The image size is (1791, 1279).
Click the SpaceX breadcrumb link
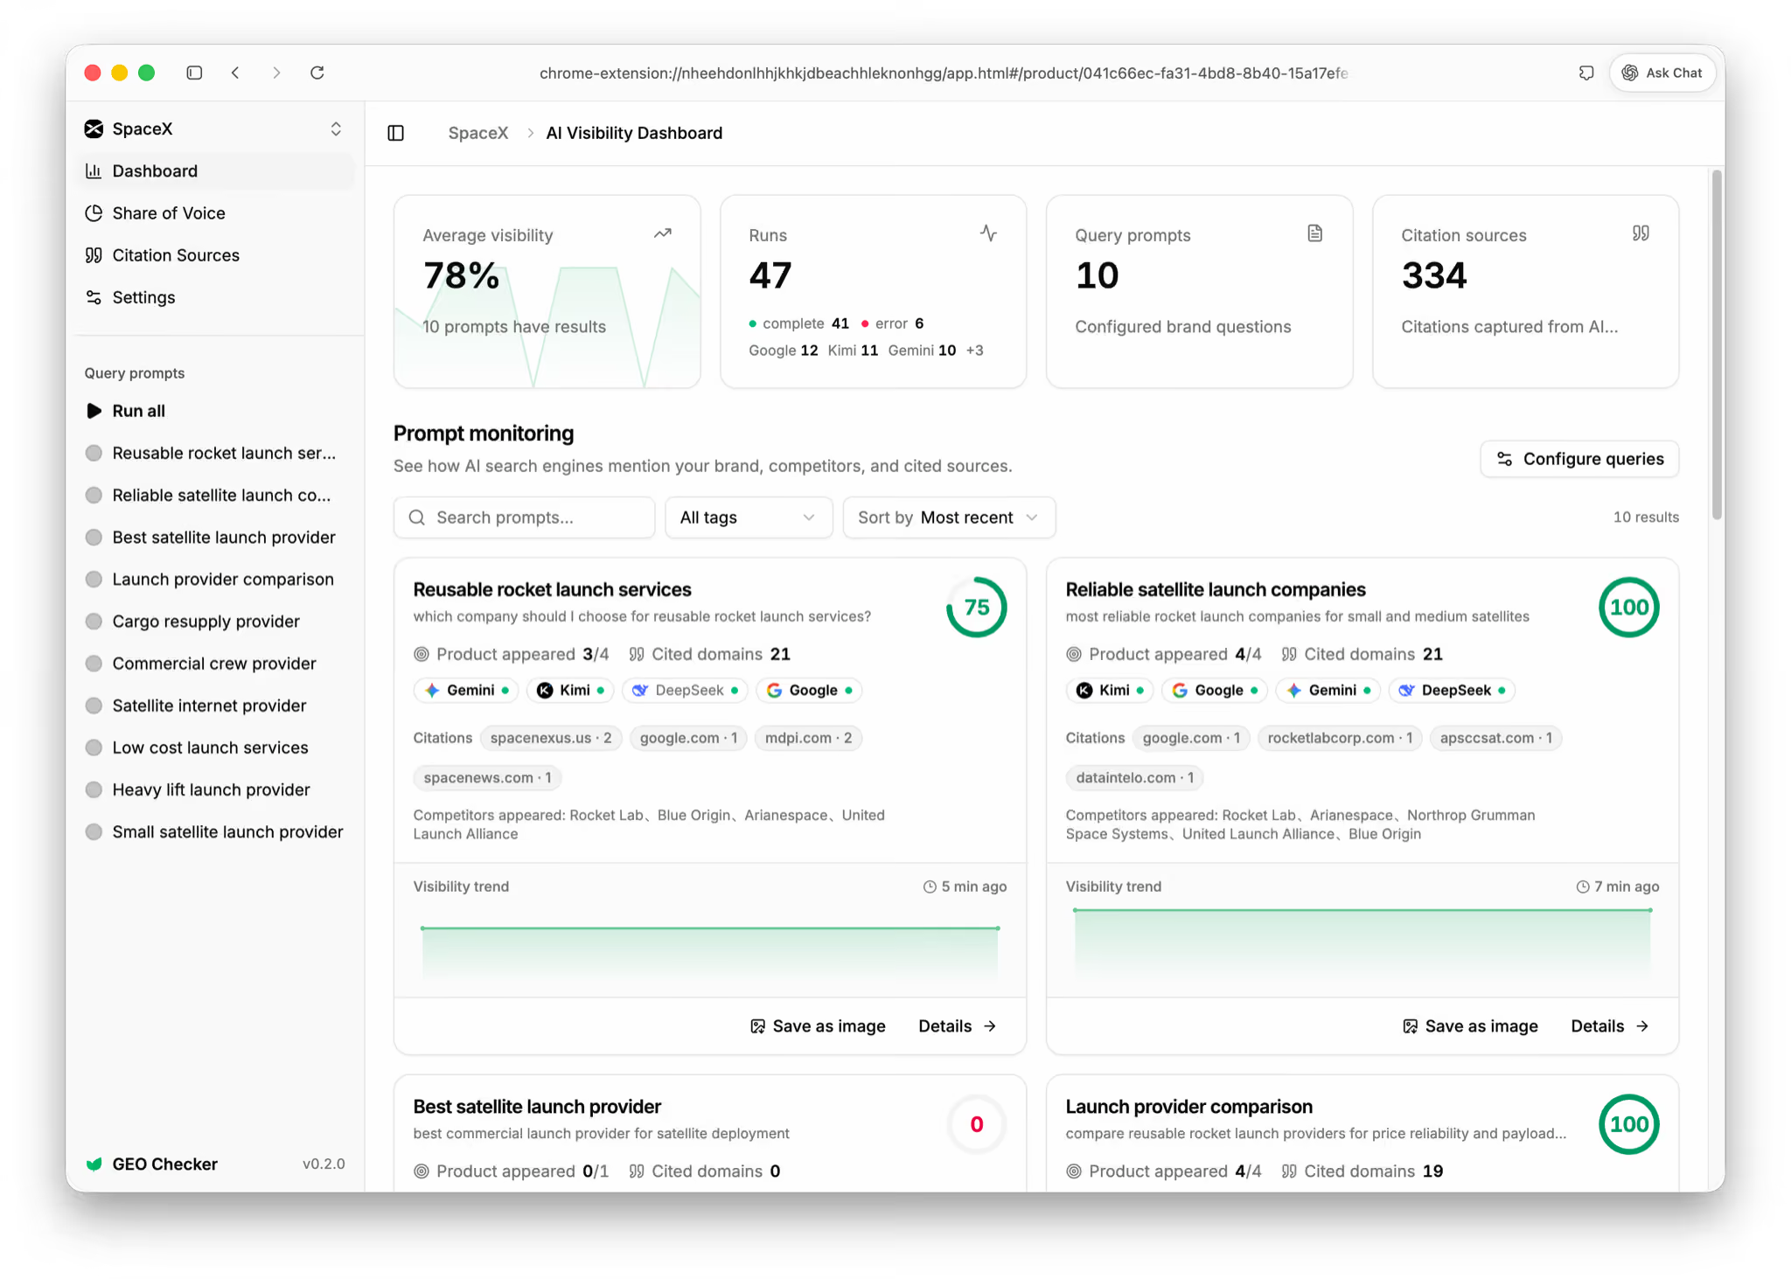coord(477,133)
